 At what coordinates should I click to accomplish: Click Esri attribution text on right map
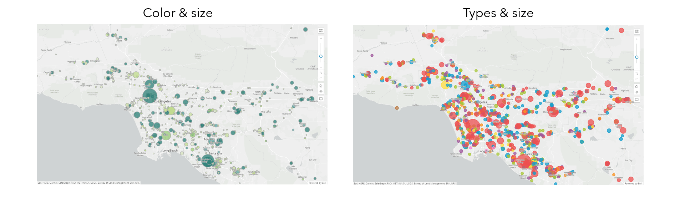405,183
